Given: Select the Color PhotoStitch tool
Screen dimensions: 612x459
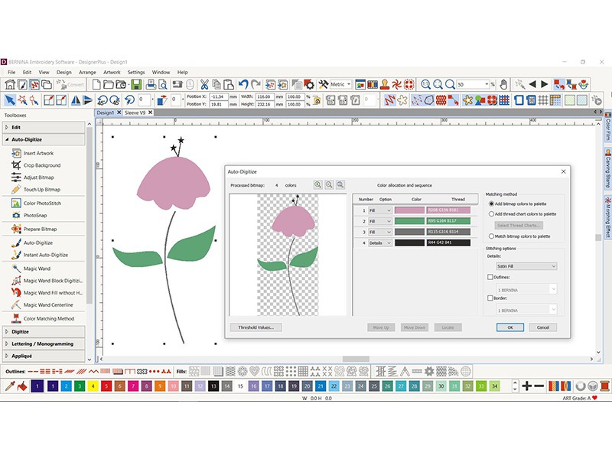Looking at the screenshot, I should pos(16,203).
